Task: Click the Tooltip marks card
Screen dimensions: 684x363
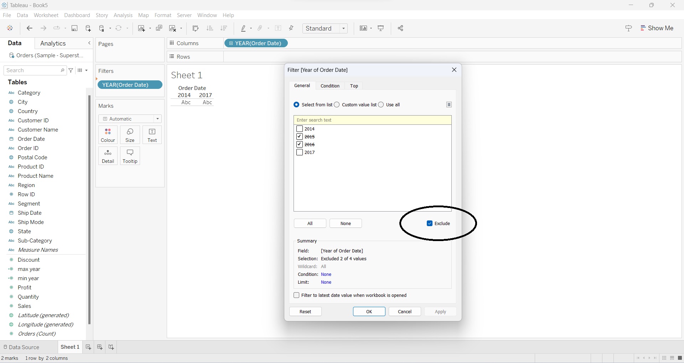Action: click(x=130, y=156)
